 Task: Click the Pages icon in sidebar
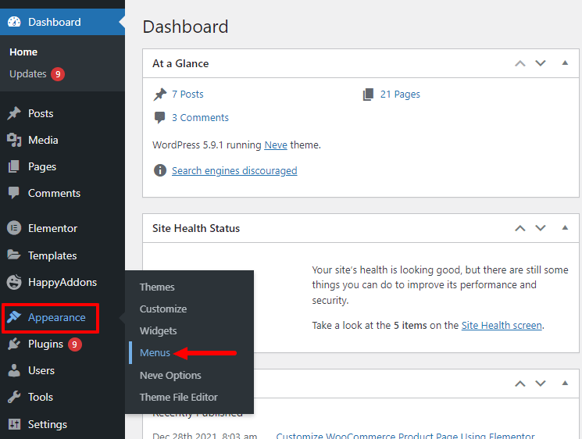(x=14, y=166)
